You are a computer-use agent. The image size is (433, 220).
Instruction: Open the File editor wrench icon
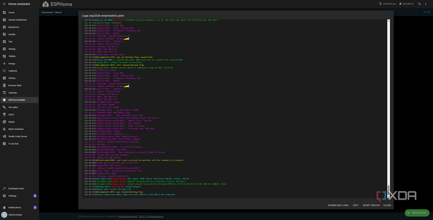click(4, 107)
